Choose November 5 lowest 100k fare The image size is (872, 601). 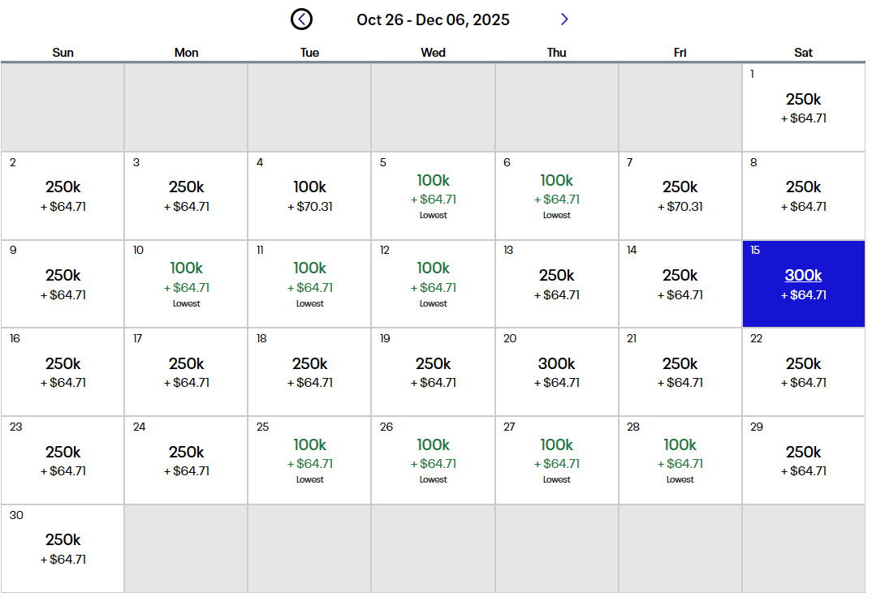click(x=433, y=195)
